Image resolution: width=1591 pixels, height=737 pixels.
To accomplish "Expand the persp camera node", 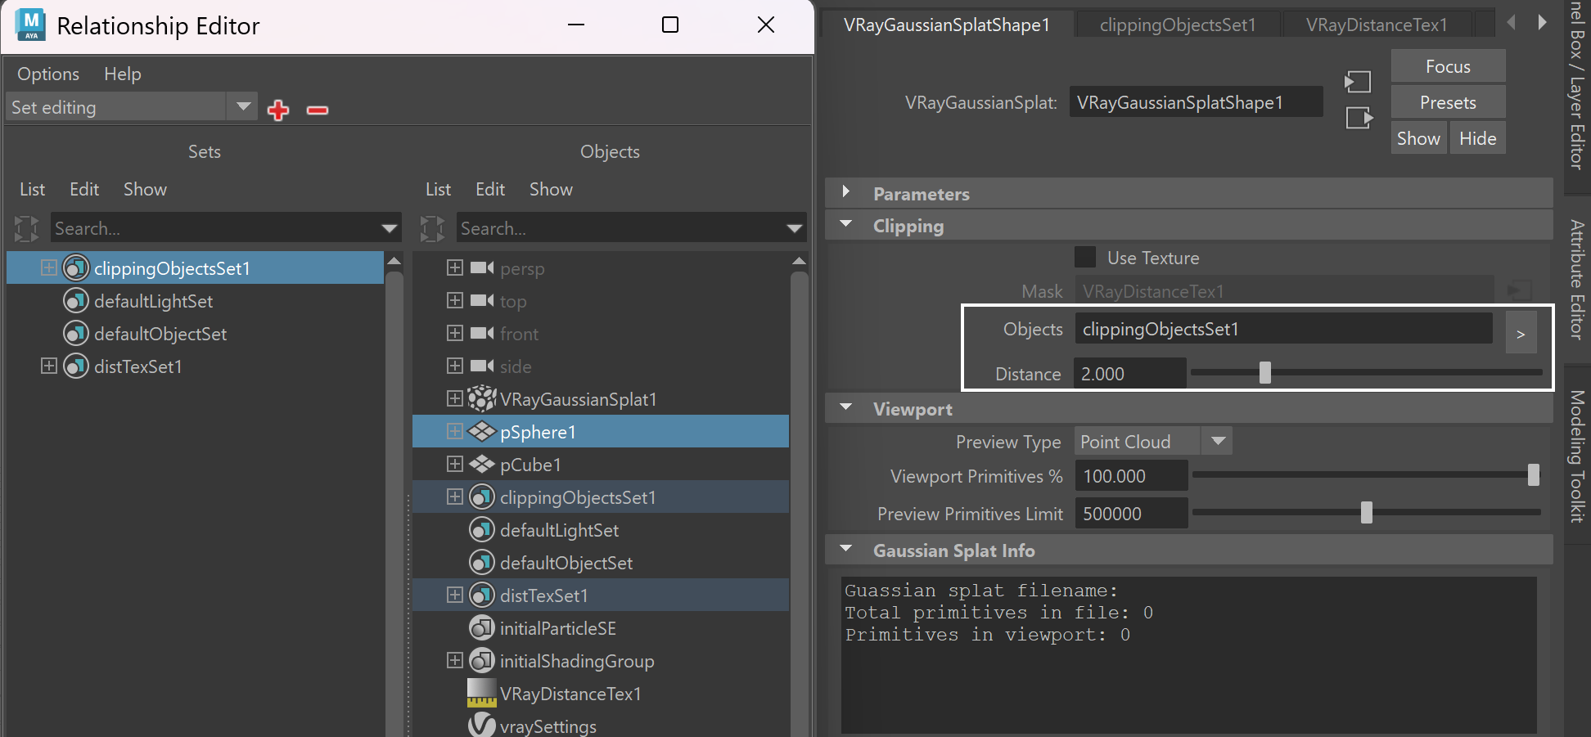I will [x=455, y=267].
